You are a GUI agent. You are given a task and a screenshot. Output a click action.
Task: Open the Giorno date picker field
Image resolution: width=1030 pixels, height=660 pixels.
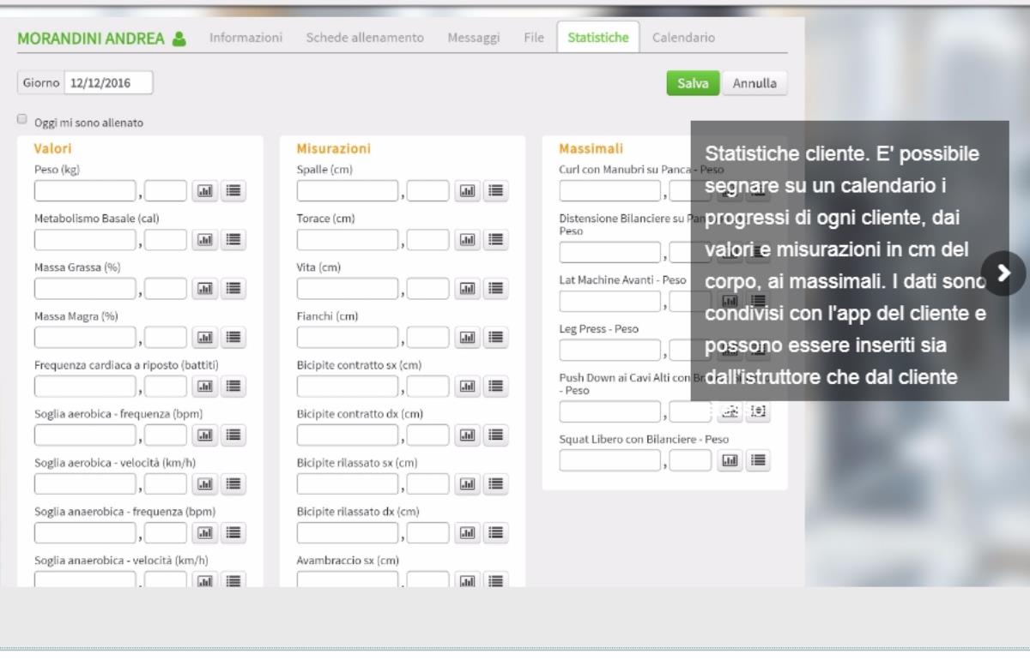tap(108, 83)
